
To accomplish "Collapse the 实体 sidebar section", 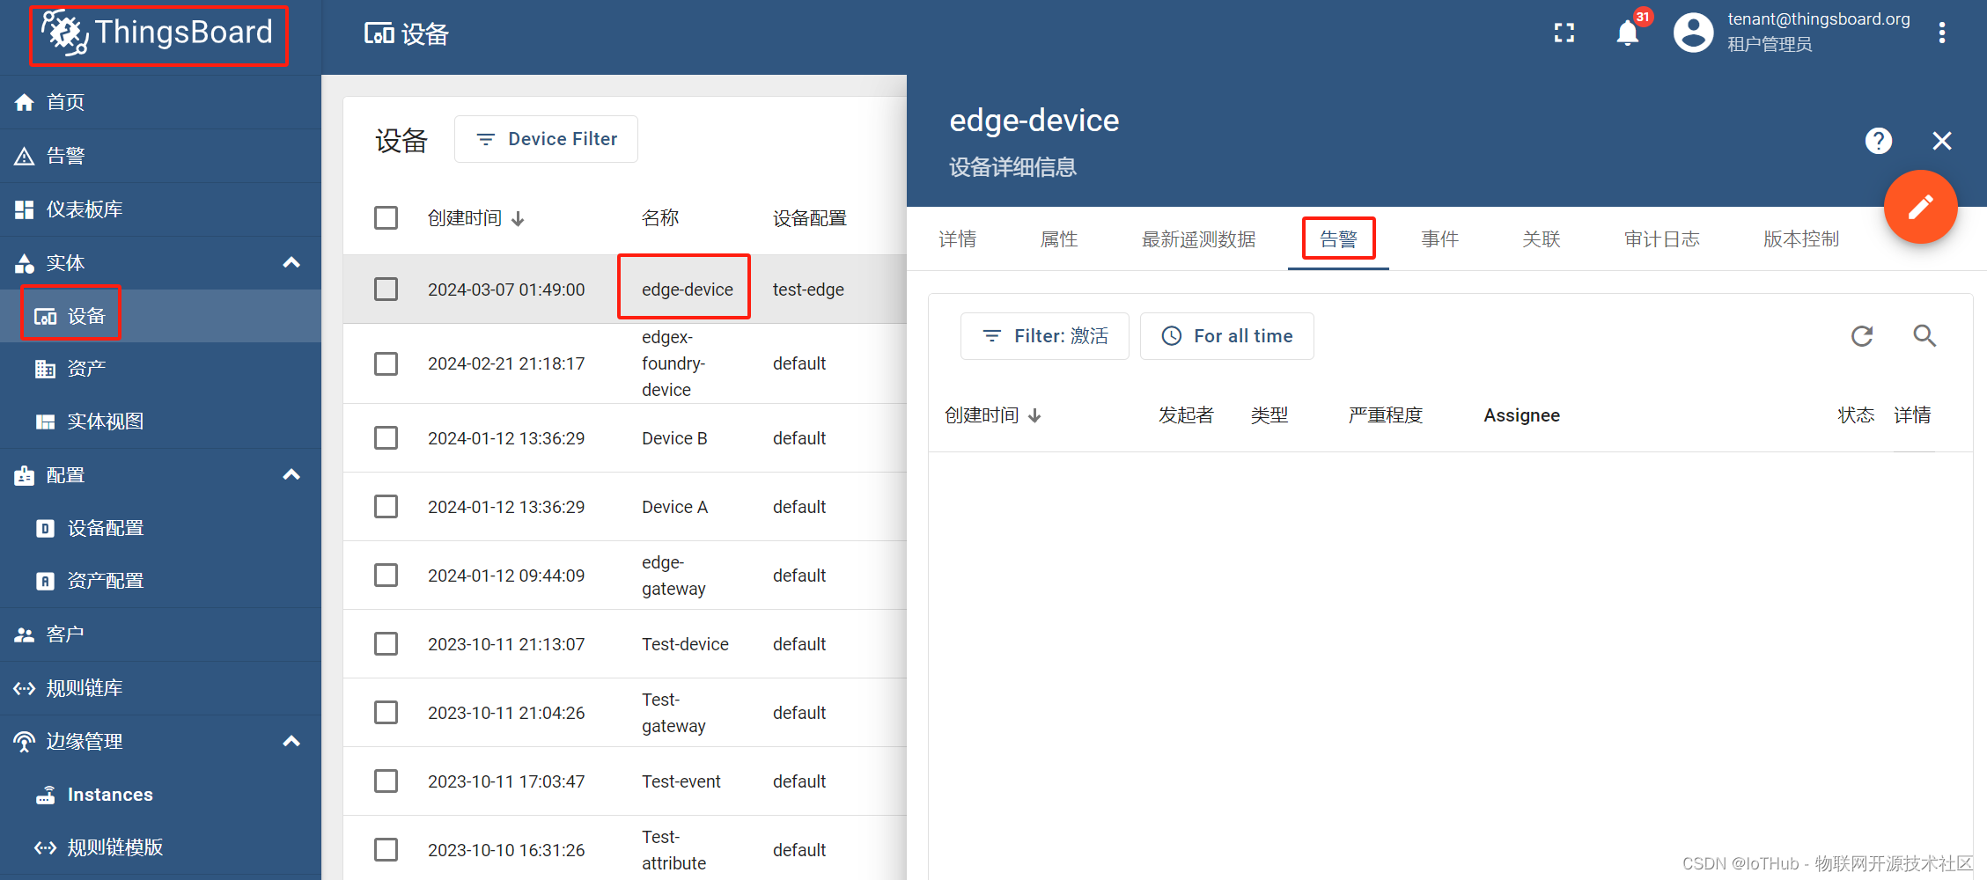I will pyautogui.click(x=291, y=262).
